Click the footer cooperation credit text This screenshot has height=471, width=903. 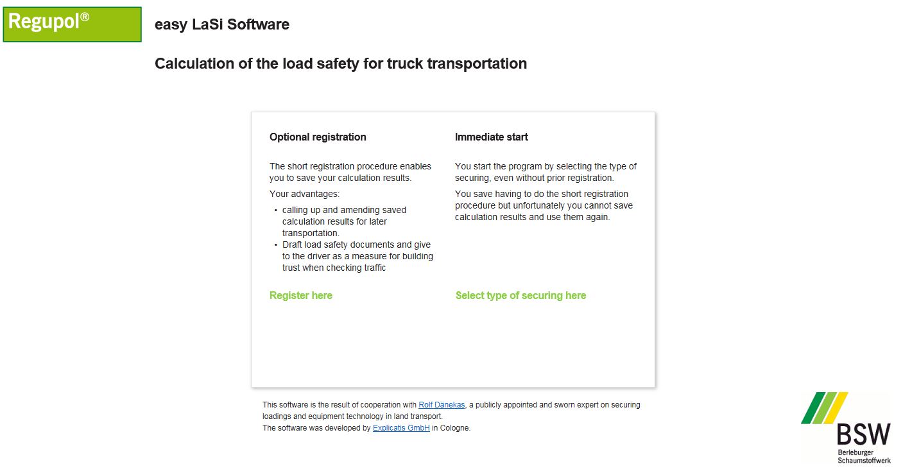click(451, 411)
